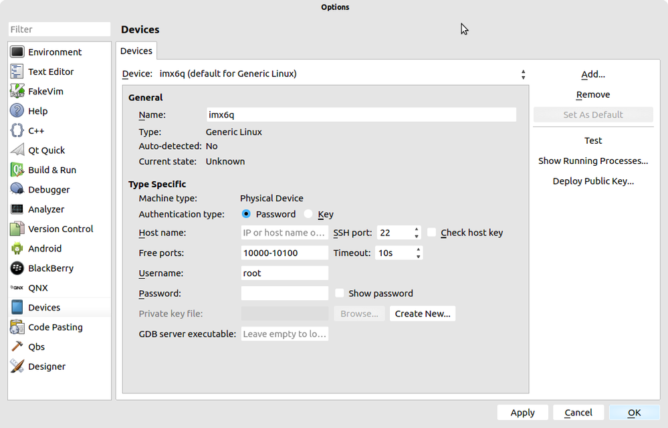The height and width of the screenshot is (428, 668).
Task: Select Version Control in the sidebar
Action: [60, 229]
